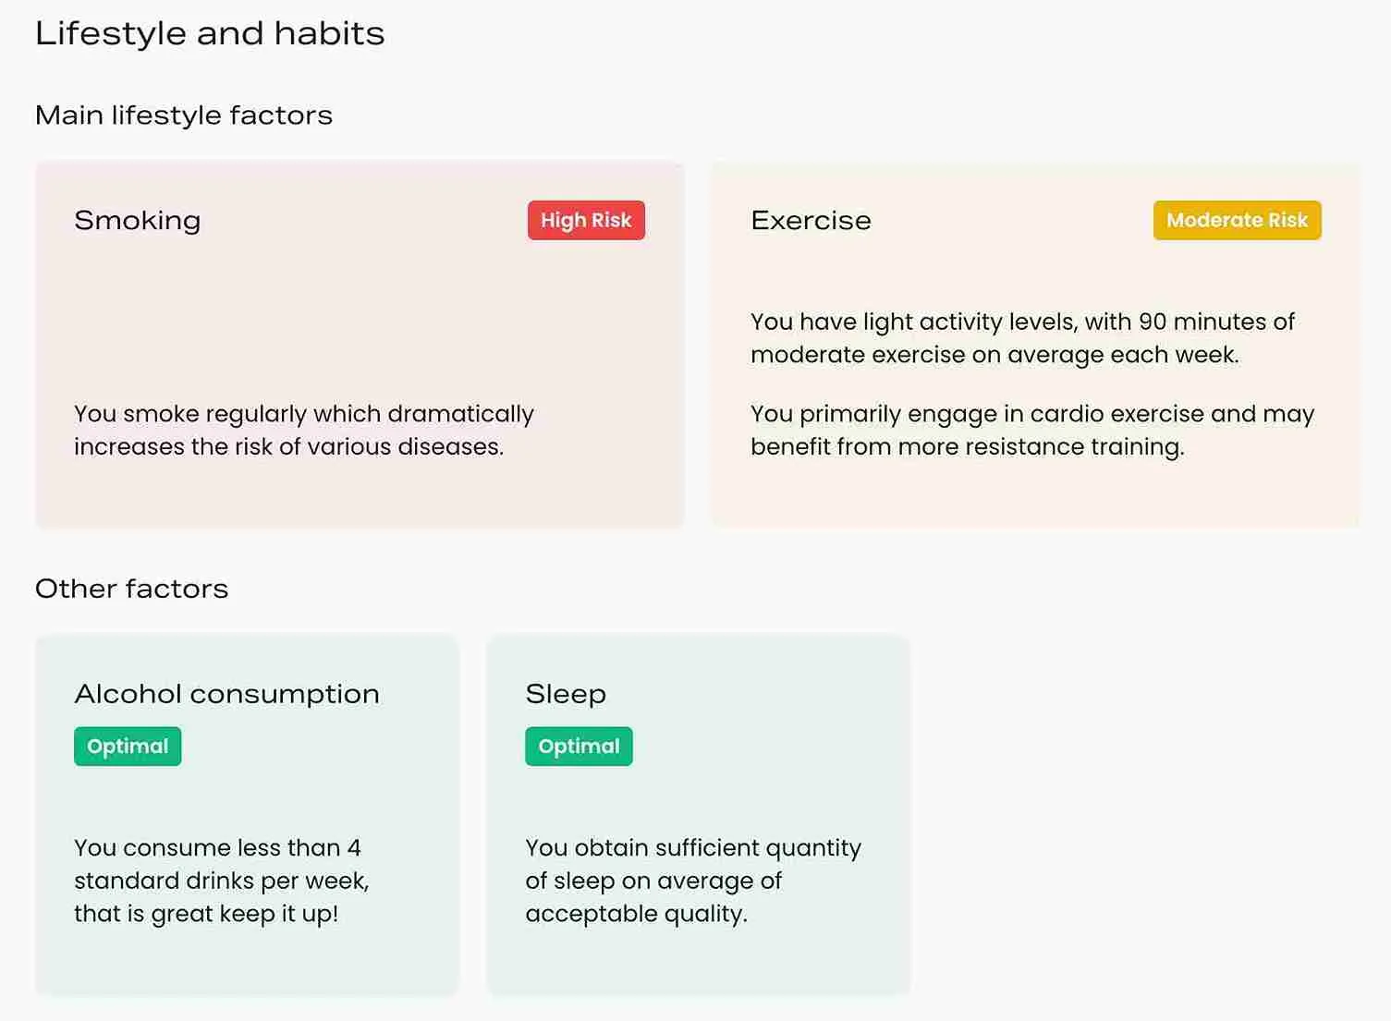The height and width of the screenshot is (1021, 1391).
Task: Click the Other factors subheading
Action: (132, 590)
